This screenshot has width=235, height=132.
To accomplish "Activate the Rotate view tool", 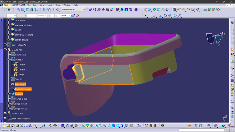I will pos(96,126).
